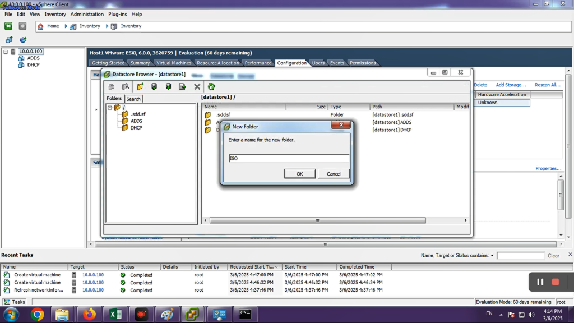Open the Administration menu
Image resolution: width=574 pixels, height=323 pixels.
coord(87,14)
